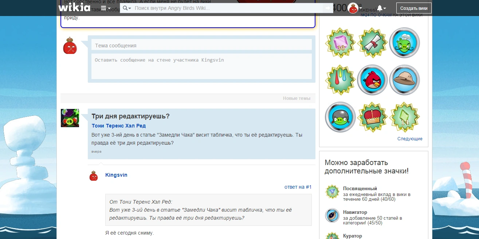
Task: Click the helmet pig badge
Action: 340,117
